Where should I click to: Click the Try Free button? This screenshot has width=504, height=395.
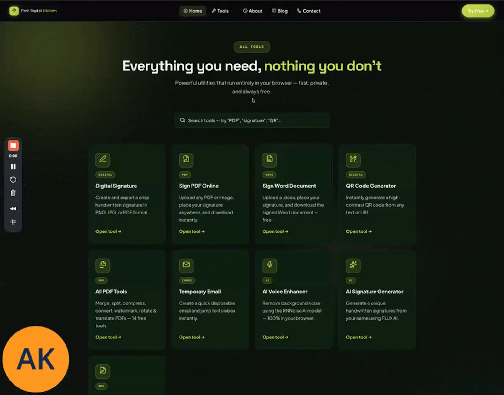[x=478, y=11]
